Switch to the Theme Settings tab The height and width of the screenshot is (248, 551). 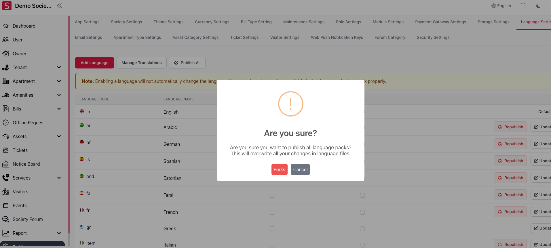pos(168,22)
